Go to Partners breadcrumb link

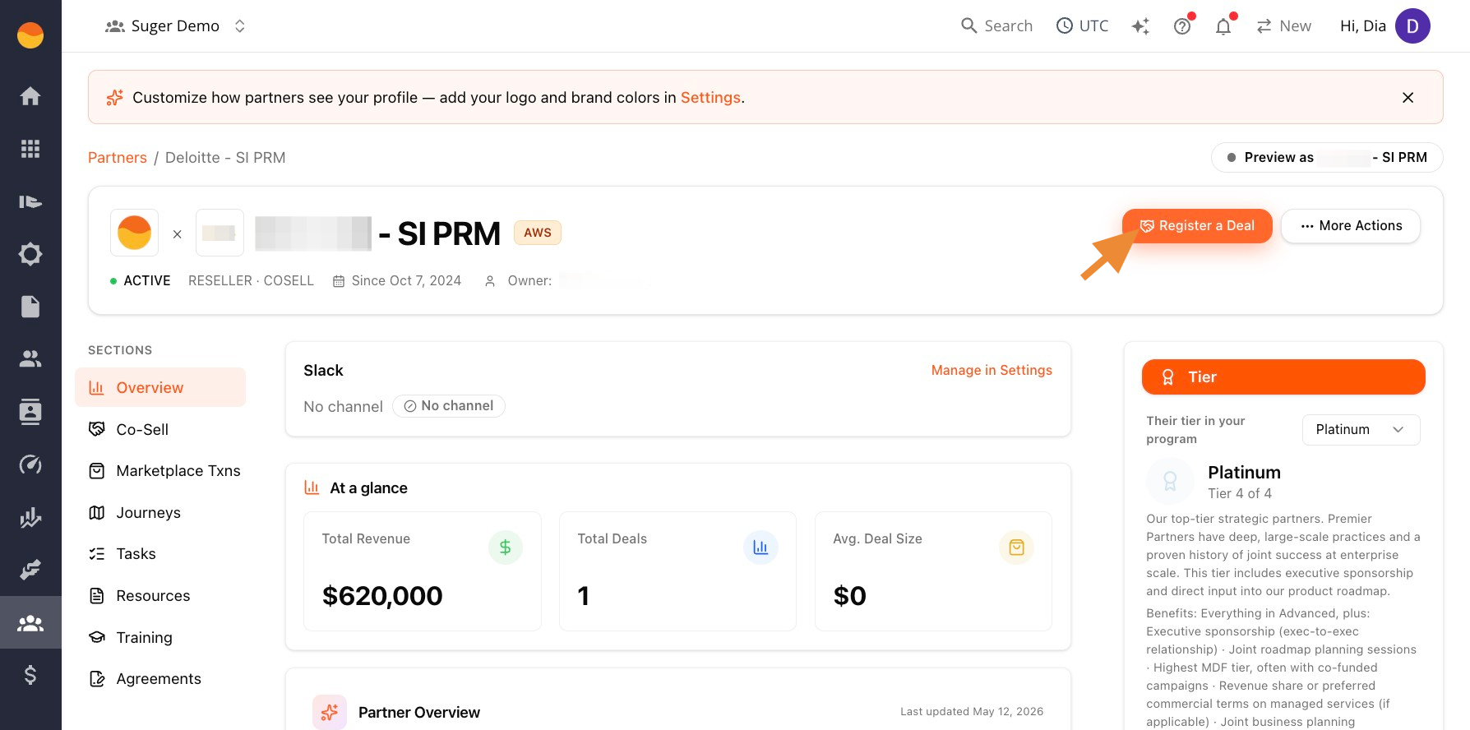click(118, 158)
